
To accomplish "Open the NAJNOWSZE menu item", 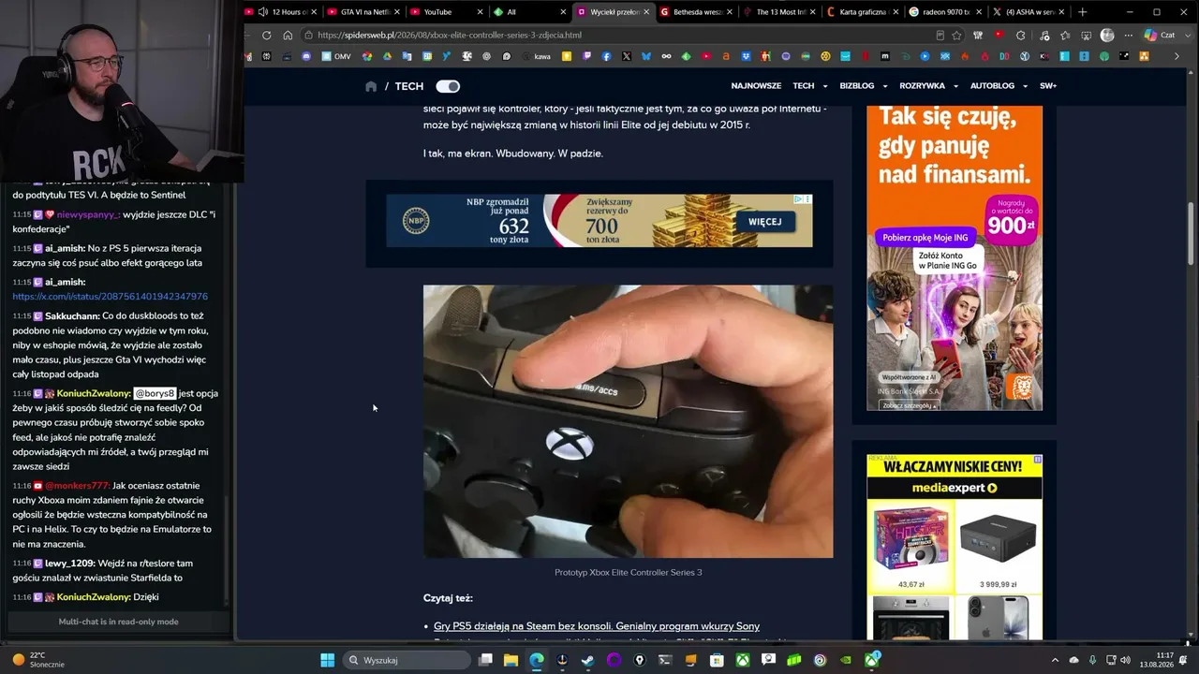I will point(756,86).
